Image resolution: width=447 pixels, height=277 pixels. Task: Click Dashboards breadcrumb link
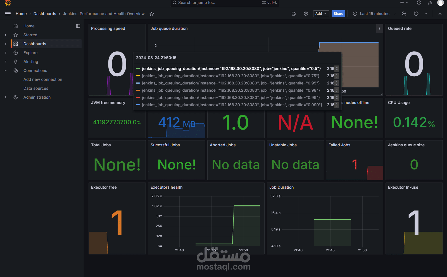coord(45,14)
